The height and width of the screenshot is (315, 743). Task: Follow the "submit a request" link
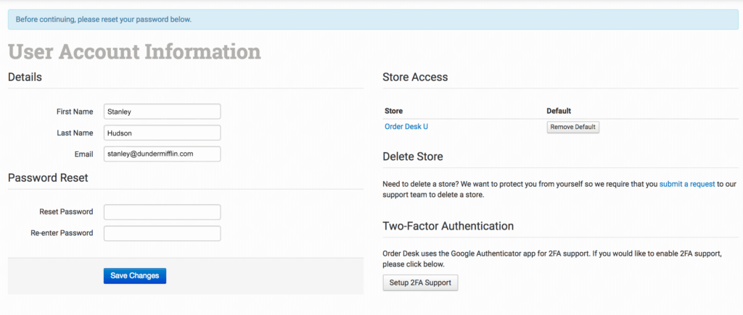(687, 184)
